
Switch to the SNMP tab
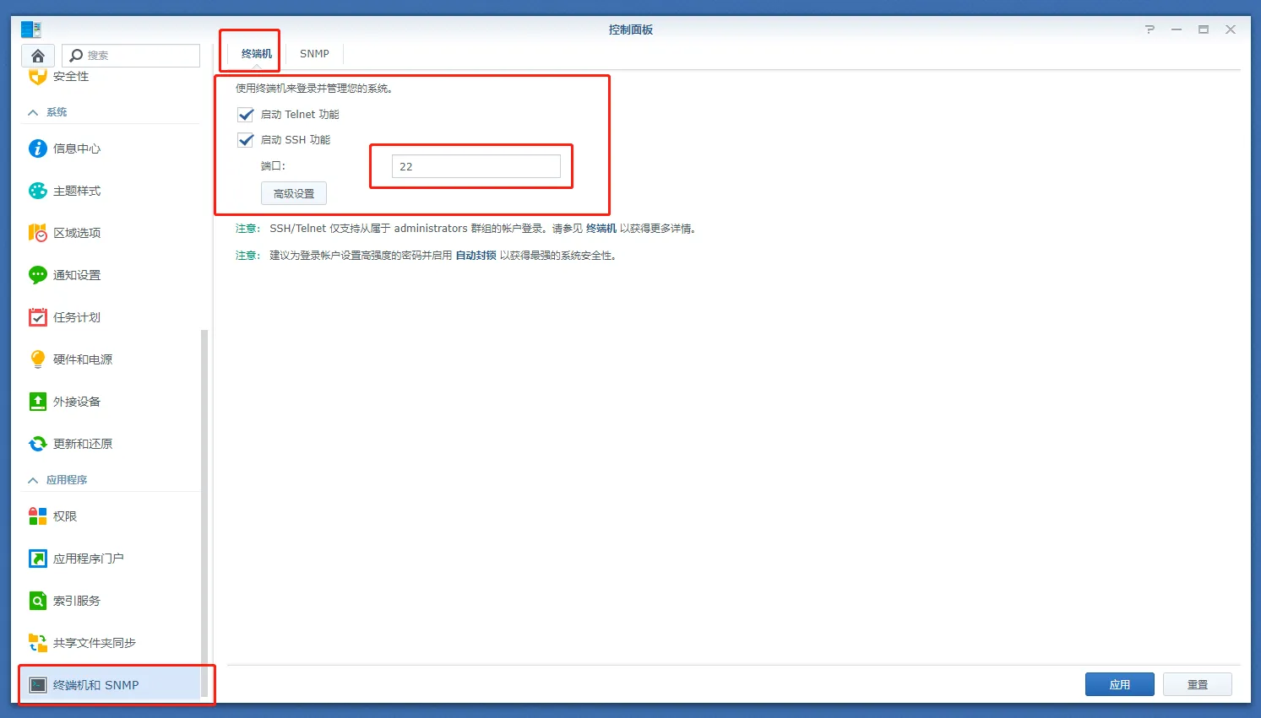314,54
